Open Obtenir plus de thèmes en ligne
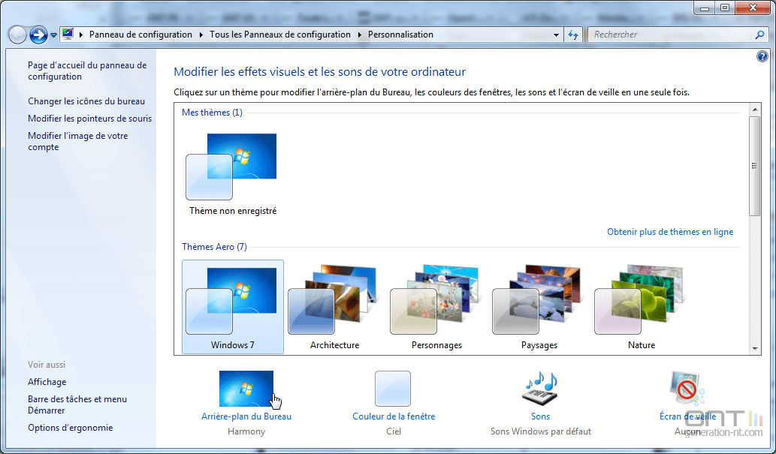This screenshot has width=776, height=454. click(x=670, y=232)
